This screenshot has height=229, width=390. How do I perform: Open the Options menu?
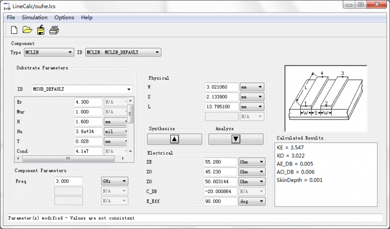[64, 17]
